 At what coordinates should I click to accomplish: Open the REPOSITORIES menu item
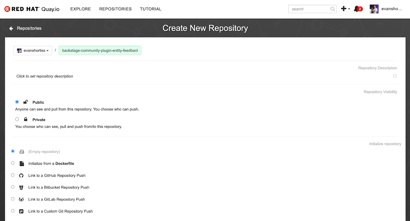coord(115,9)
